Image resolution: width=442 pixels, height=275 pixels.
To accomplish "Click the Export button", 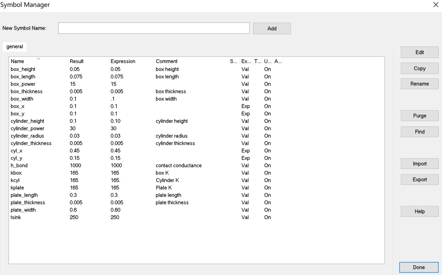I will (x=419, y=180).
